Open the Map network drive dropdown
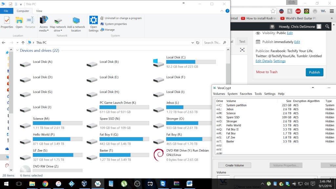The height and width of the screenshot is (189, 336). click(x=58, y=24)
